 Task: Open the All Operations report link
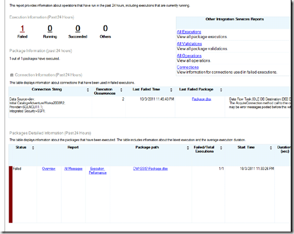(x=189, y=56)
